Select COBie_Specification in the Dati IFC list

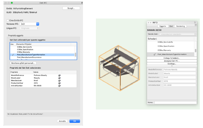25,50
